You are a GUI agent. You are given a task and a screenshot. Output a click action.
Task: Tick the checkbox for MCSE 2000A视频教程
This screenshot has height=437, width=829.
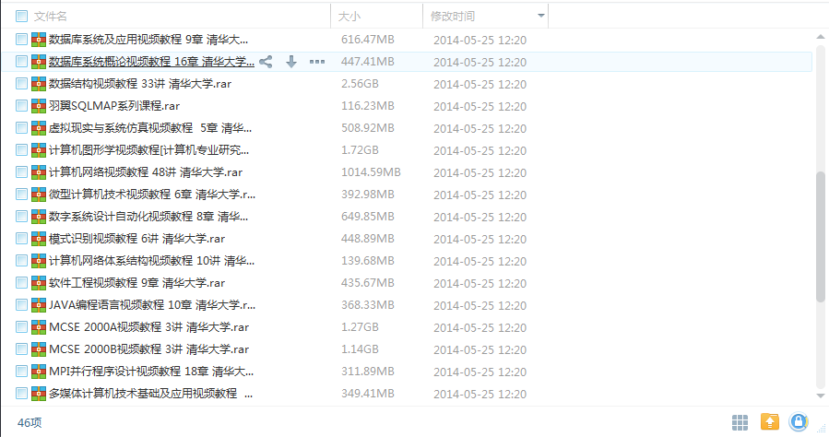[x=22, y=327]
